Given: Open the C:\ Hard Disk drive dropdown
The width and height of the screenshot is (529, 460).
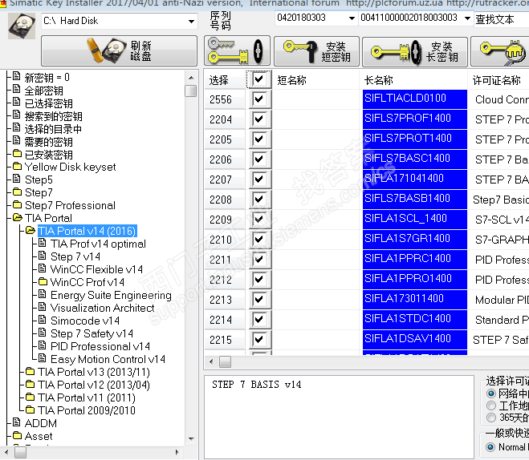Looking at the screenshot, I should point(191,21).
